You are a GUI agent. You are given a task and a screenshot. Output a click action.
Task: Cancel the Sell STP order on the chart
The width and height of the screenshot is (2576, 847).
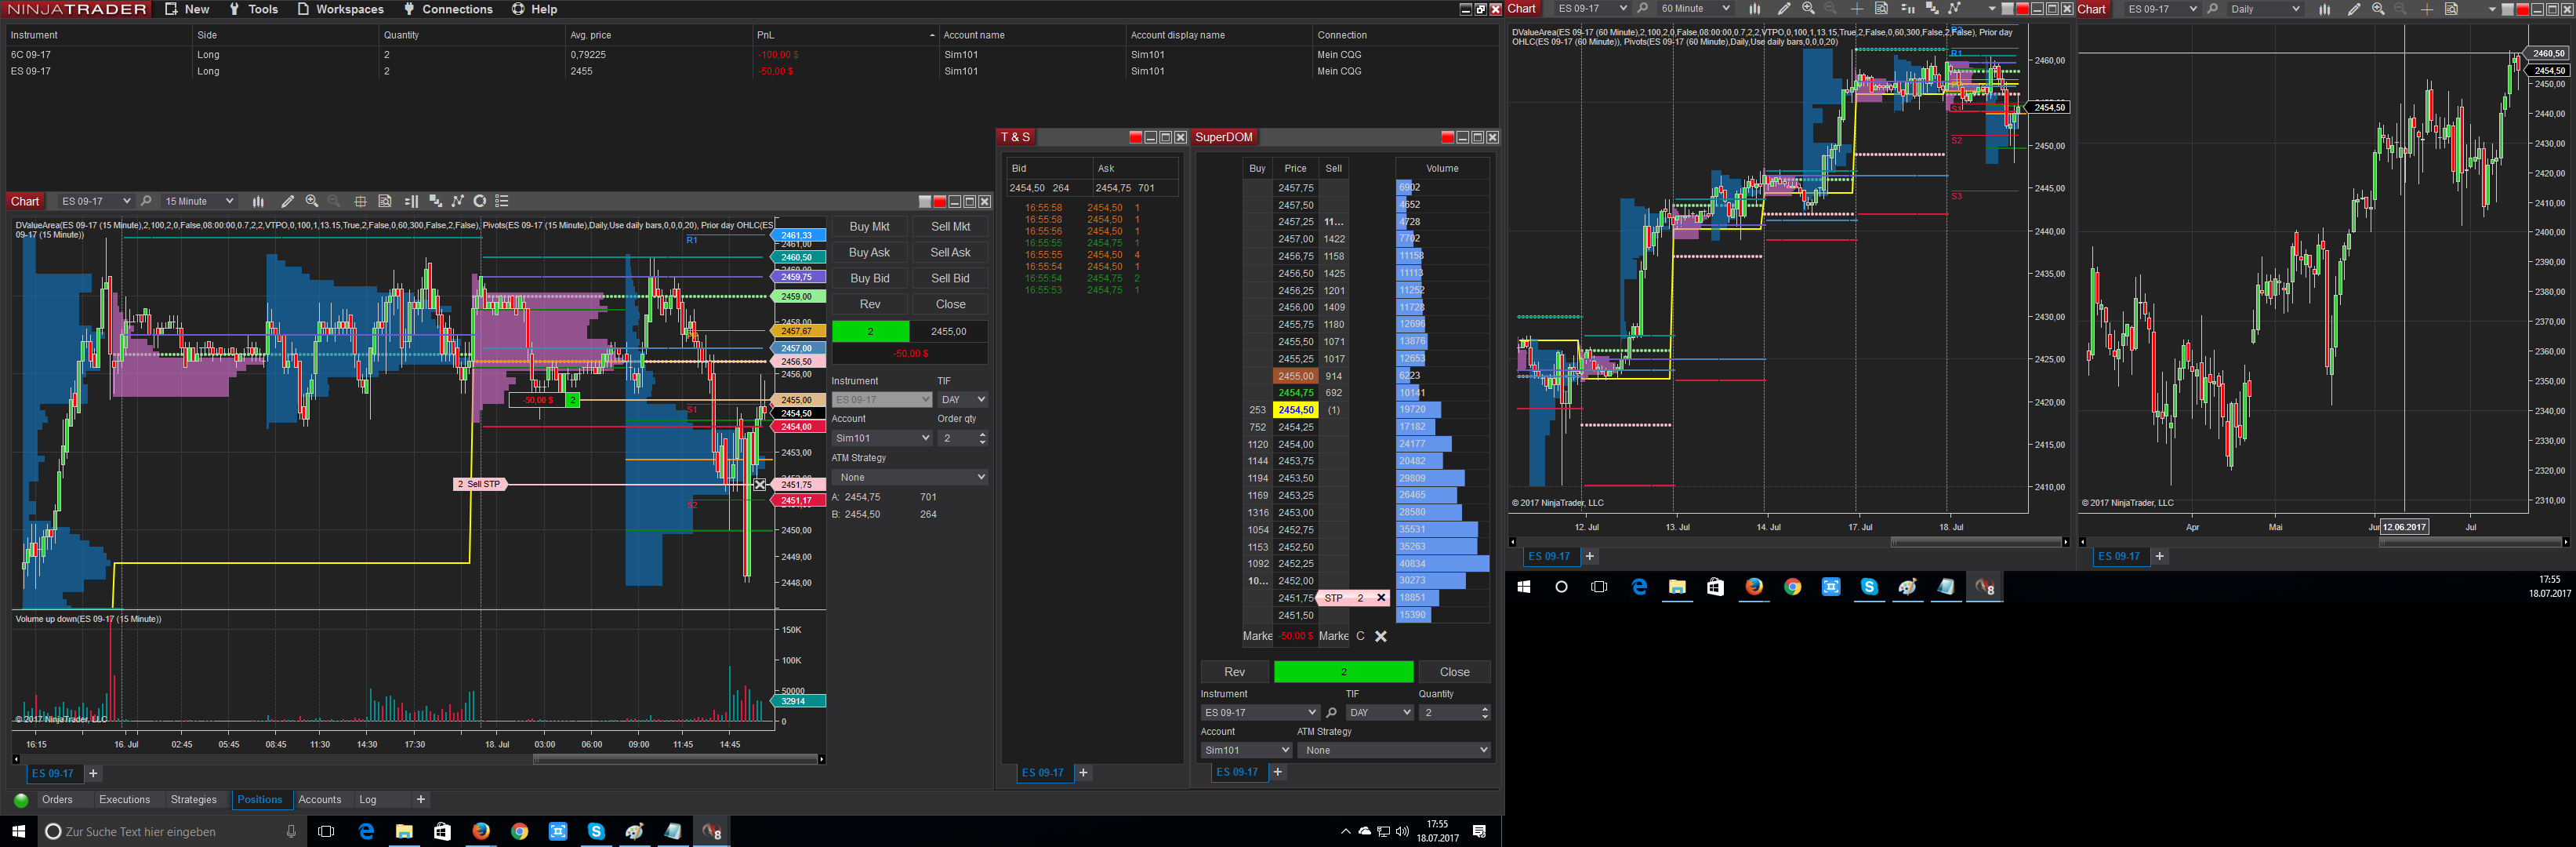pyautogui.click(x=760, y=484)
